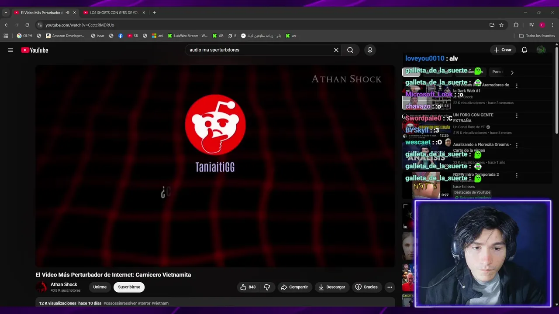Screen dimensions: 559x314
Task: Open the Facebook bookmark icon
Action: [x=121, y=36]
